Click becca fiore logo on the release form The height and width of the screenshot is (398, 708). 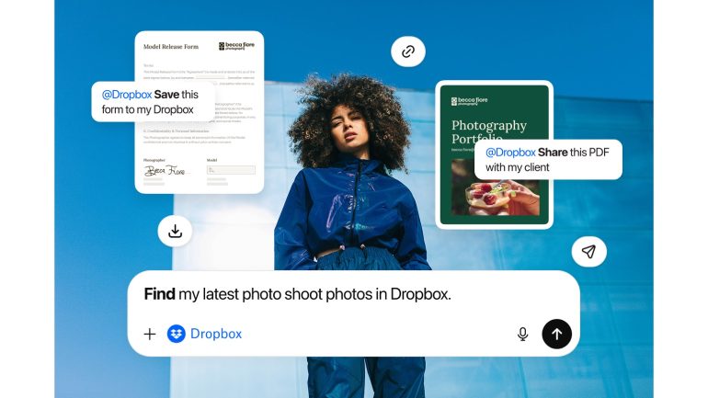[235, 46]
